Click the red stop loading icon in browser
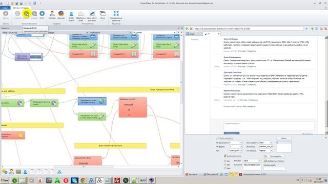 click(191, 29)
